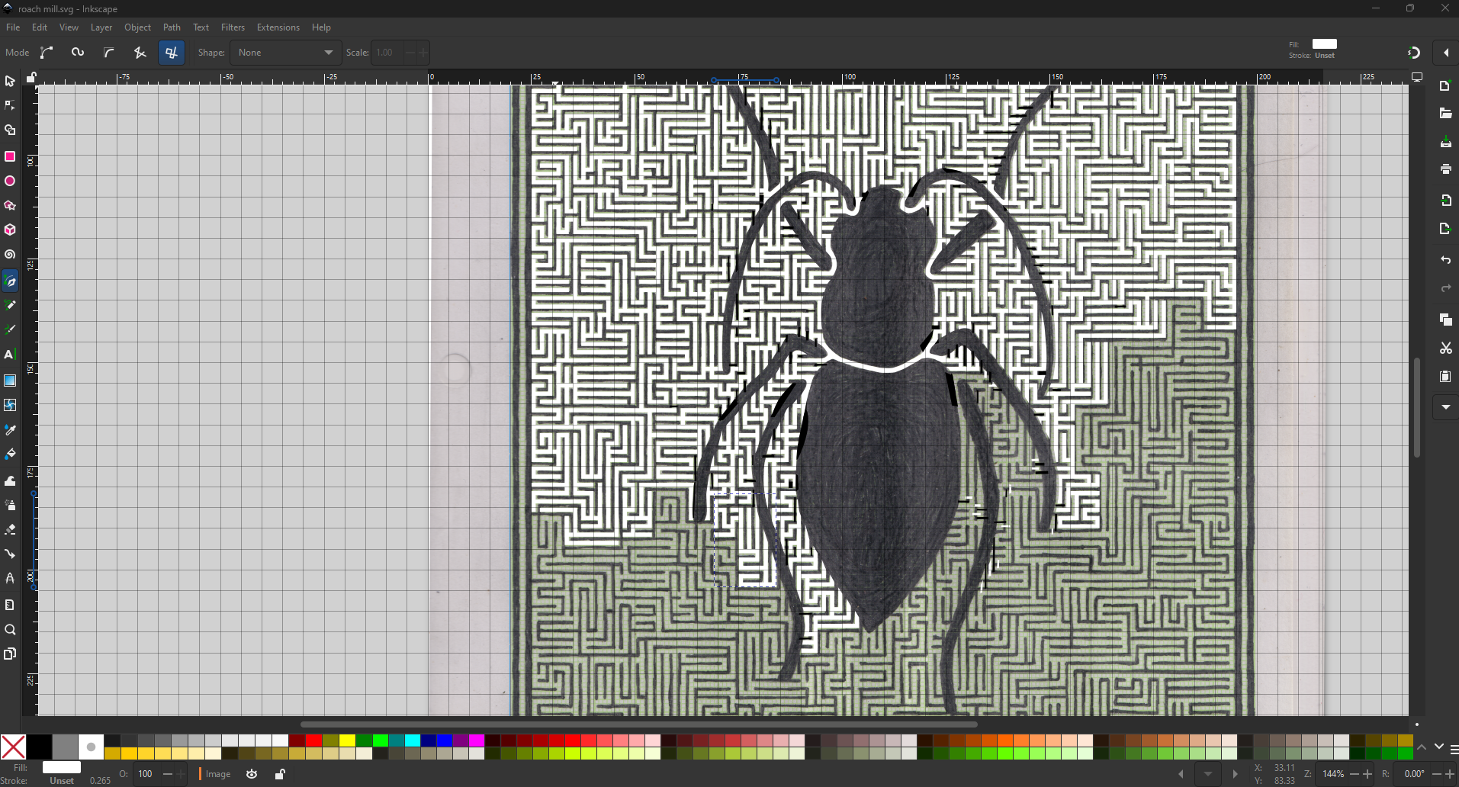The image size is (1459, 787).
Task: Click the fill indicator in the status bar
Action: coord(62,767)
